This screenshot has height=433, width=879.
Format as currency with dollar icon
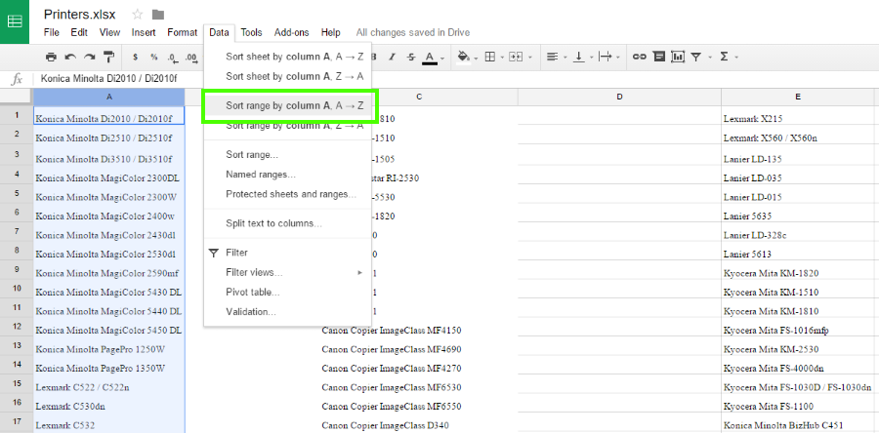[x=135, y=58]
